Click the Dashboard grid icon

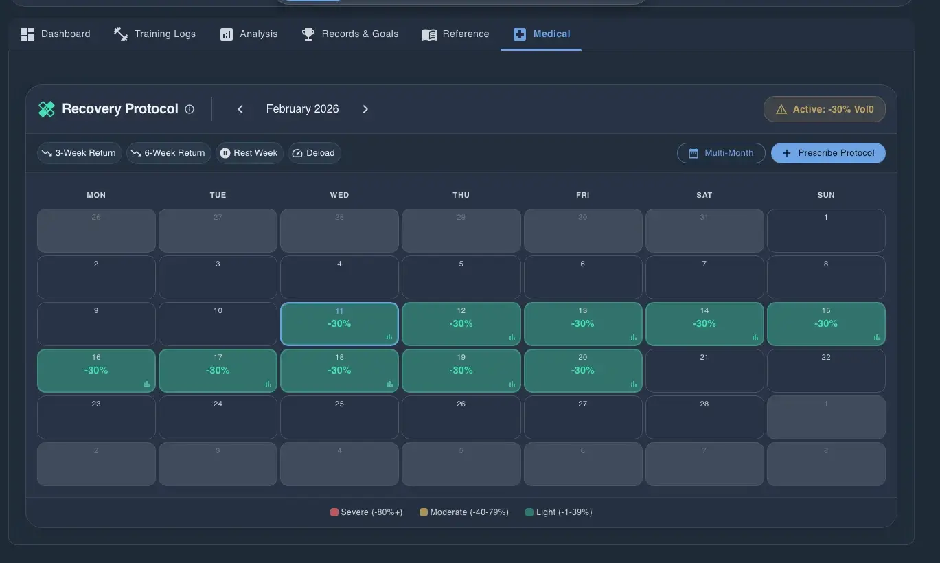pos(27,34)
